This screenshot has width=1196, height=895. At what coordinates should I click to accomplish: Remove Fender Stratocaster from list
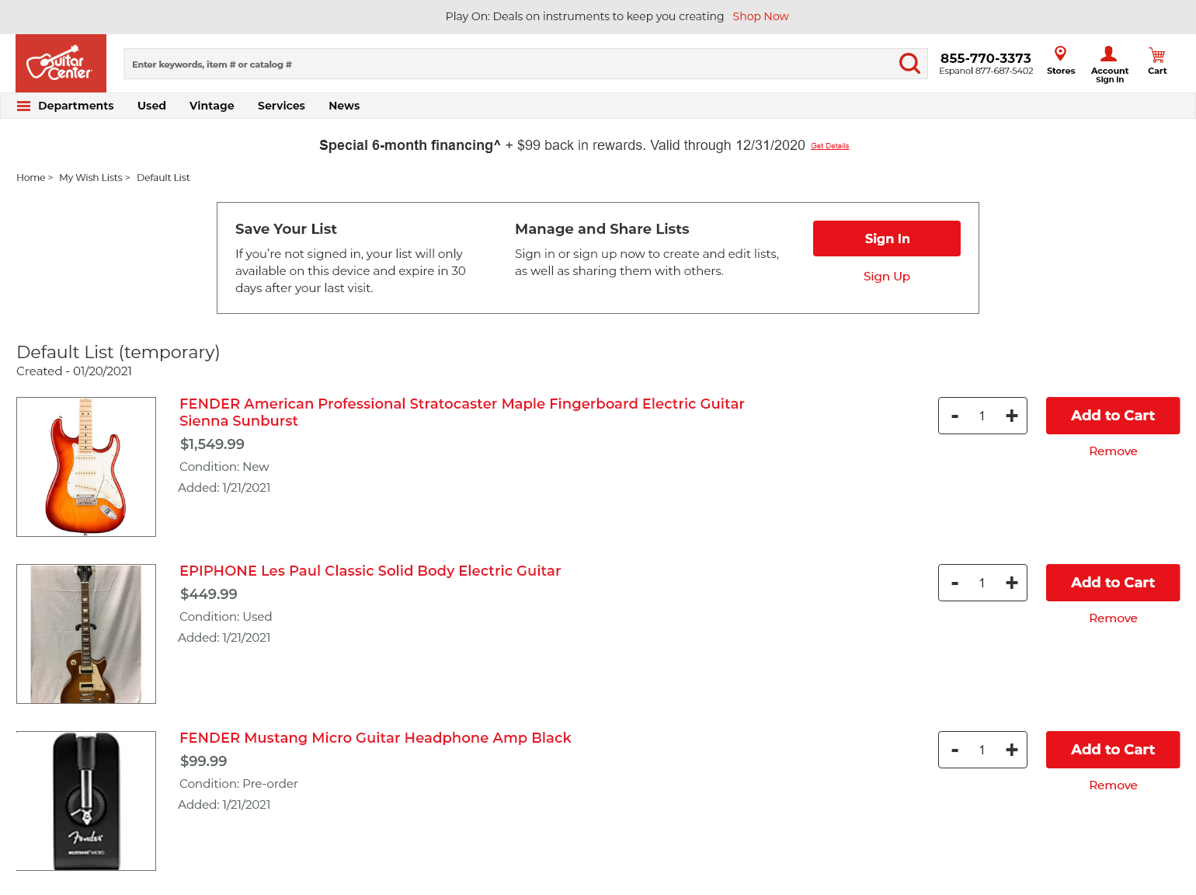pyautogui.click(x=1113, y=451)
